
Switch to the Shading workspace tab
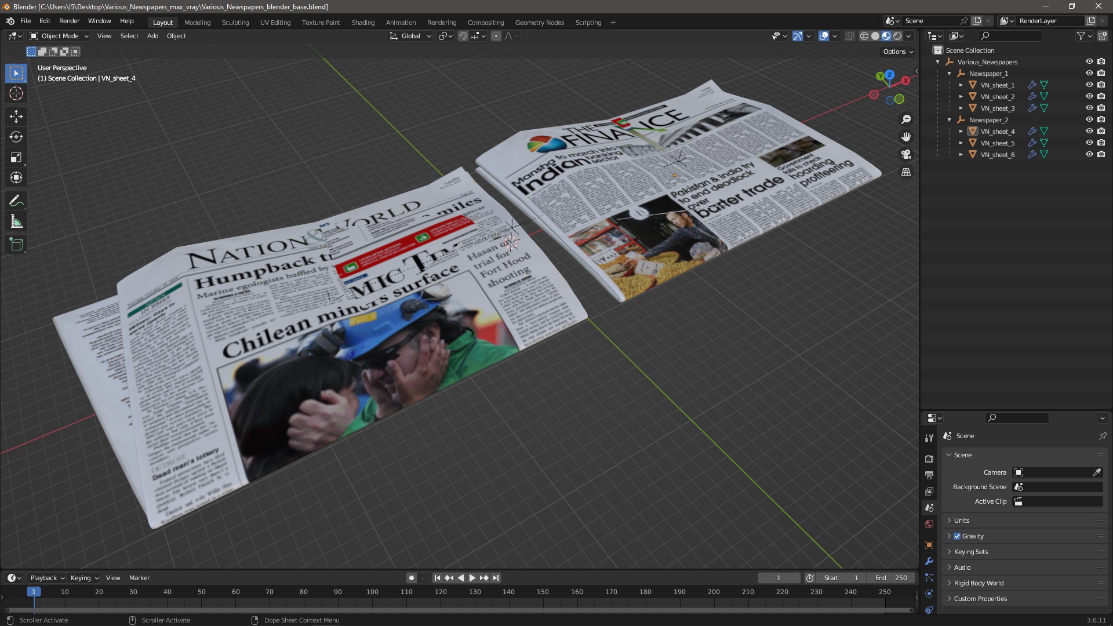pos(363,23)
